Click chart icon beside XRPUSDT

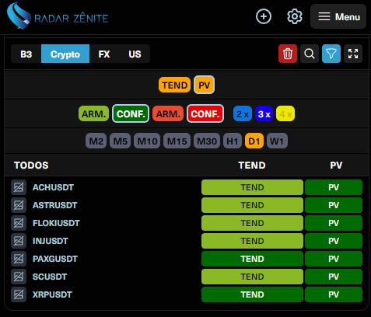(x=19, y=294)
